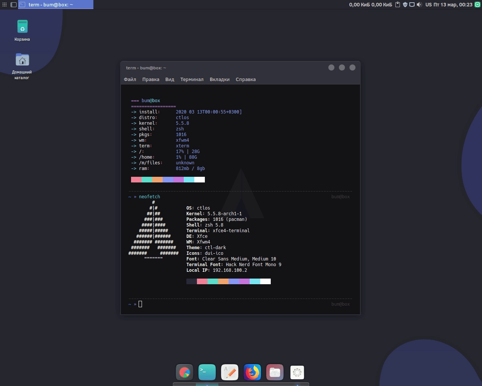Click the show desktop icon in top panel
The image size is (482, 386).
[x=14, y=5]
